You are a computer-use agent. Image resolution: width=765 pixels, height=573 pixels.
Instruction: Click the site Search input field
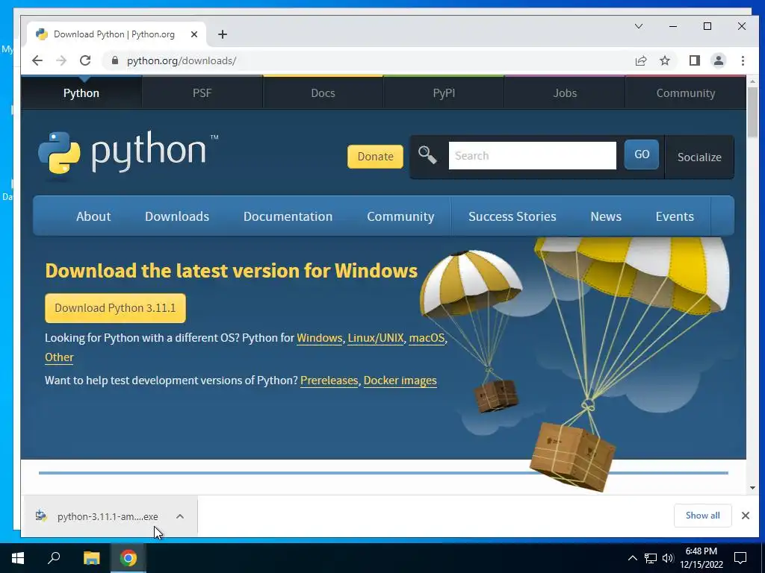(x=532, y=155)
